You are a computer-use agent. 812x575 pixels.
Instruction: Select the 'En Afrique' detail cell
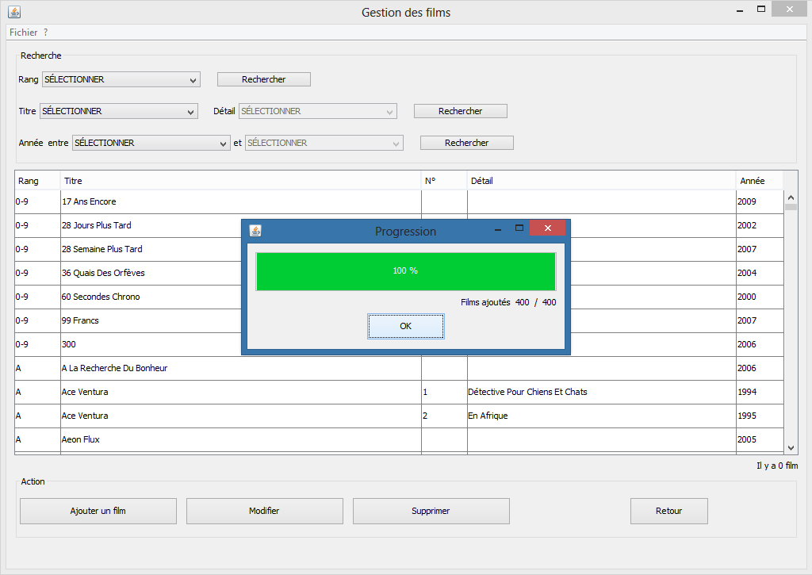tap(602, 416)
